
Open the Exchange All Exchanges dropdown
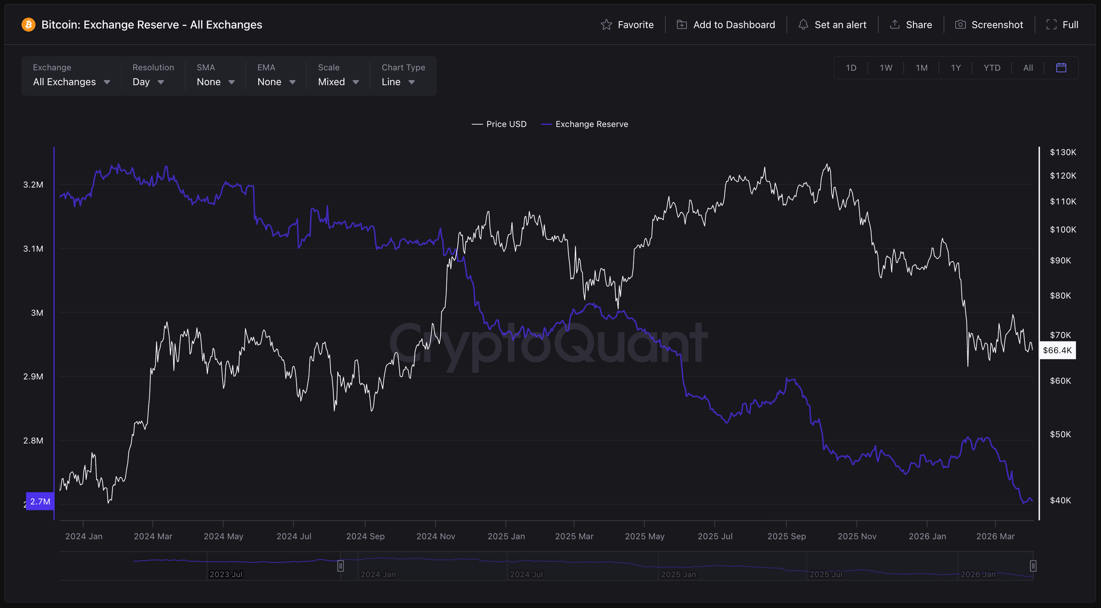click(71, 82)
